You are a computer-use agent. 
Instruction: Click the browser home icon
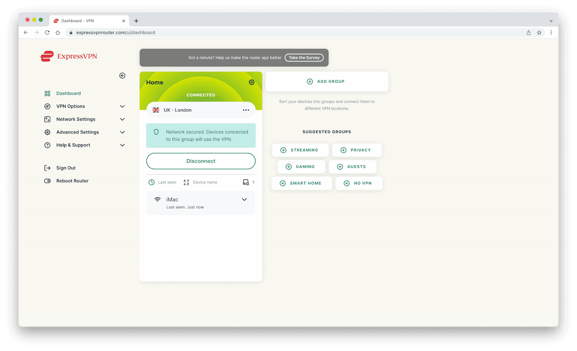(x=58, y=33)
